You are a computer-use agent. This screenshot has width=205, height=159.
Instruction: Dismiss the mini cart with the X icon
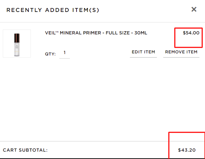[x=194, y=9]
